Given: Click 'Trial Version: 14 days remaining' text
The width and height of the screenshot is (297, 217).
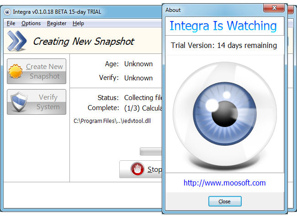Looking at the screenshot, I should click(x=224, y=45).
